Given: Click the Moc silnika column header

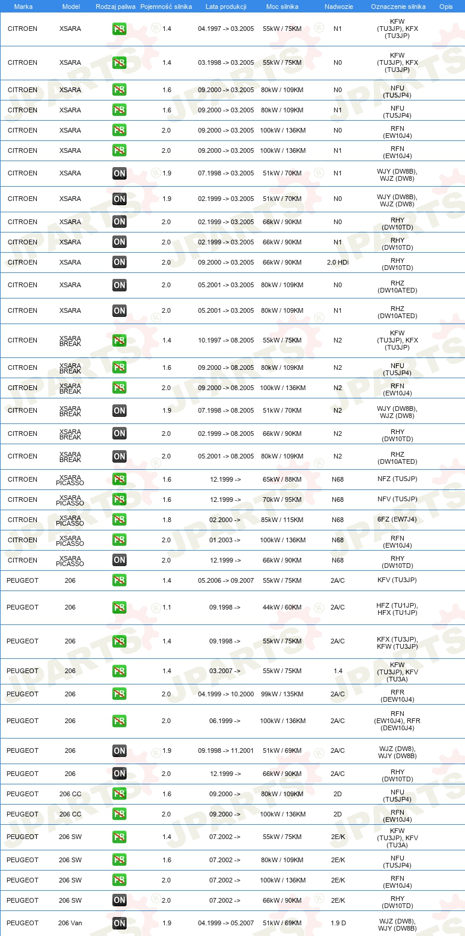Looking at the screenshot, I should click(x=282, y=7).
